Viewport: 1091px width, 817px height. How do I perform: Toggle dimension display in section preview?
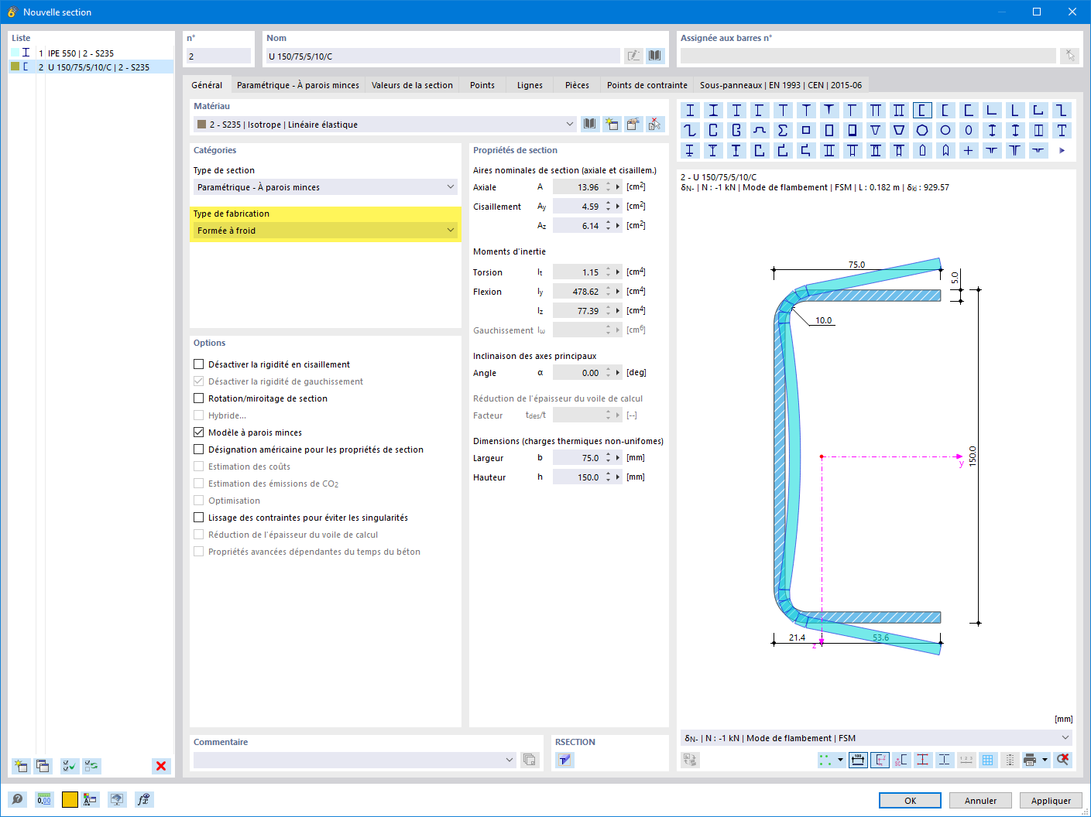858,760
